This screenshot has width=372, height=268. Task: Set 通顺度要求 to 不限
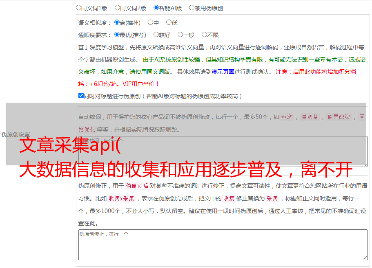204,35
